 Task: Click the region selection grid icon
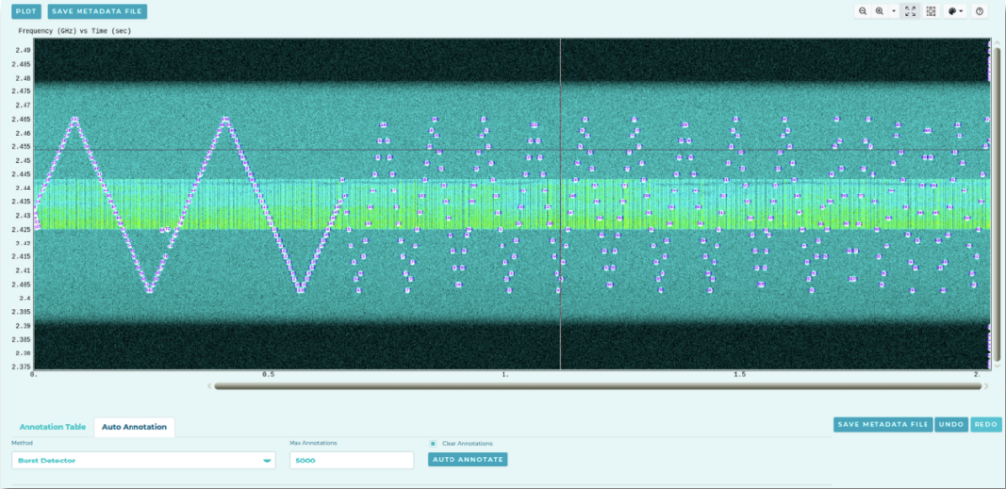(931, 11)
